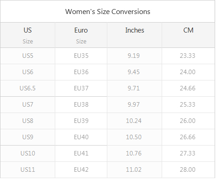Click the 10.24 inches value
216x179 pixels.
point(134,121)
